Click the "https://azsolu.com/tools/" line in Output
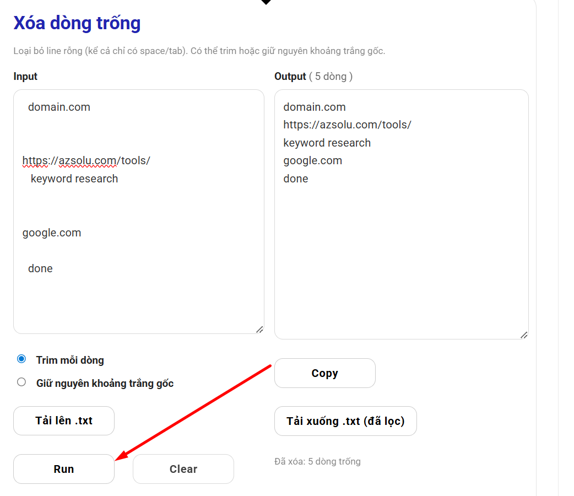 [348, 125]
